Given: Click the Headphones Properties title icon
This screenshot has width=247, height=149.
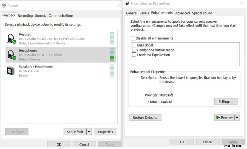Looking at the screenshot, I should point(127,3).
